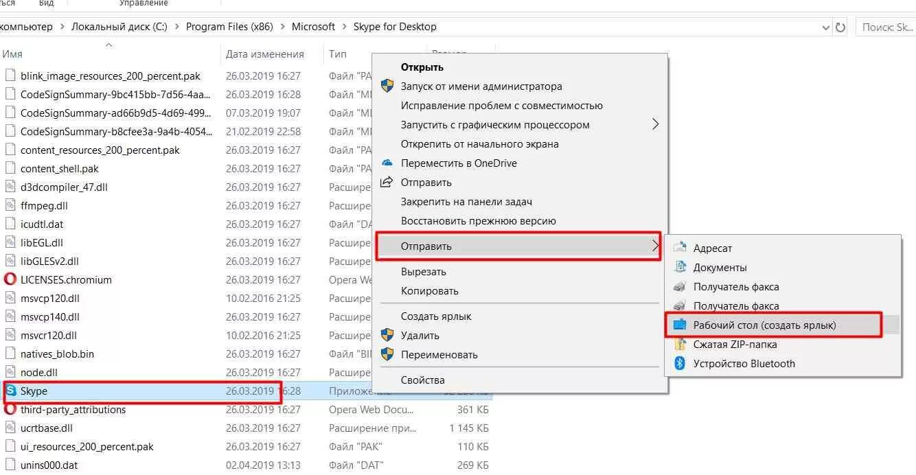Click the d3dcompiler_47.dll file icon
This screenshot has width=916, height=475.
click(10, 187)
